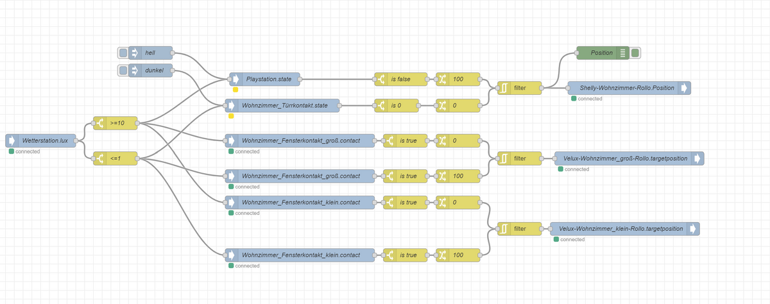This screenshot has width=770, height=304.
Task: Click the Velux-Wohnzimmer_klein-Rollo.targetposition output node
Action: click(624, 228)
